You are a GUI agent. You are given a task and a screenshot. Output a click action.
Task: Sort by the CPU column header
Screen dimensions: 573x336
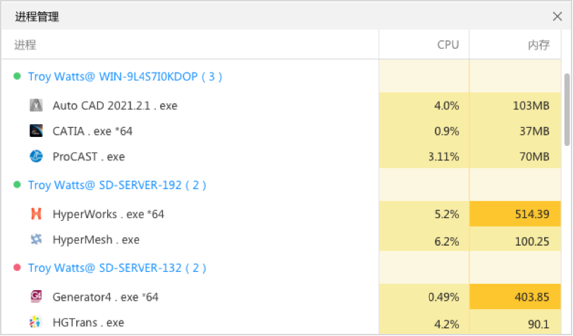pyautogui.click(x=448, y=45)
